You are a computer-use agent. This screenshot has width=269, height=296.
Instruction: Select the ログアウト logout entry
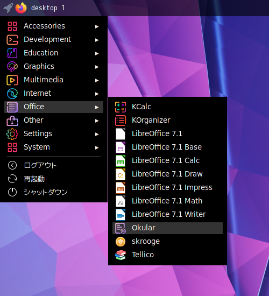(54, 165)
